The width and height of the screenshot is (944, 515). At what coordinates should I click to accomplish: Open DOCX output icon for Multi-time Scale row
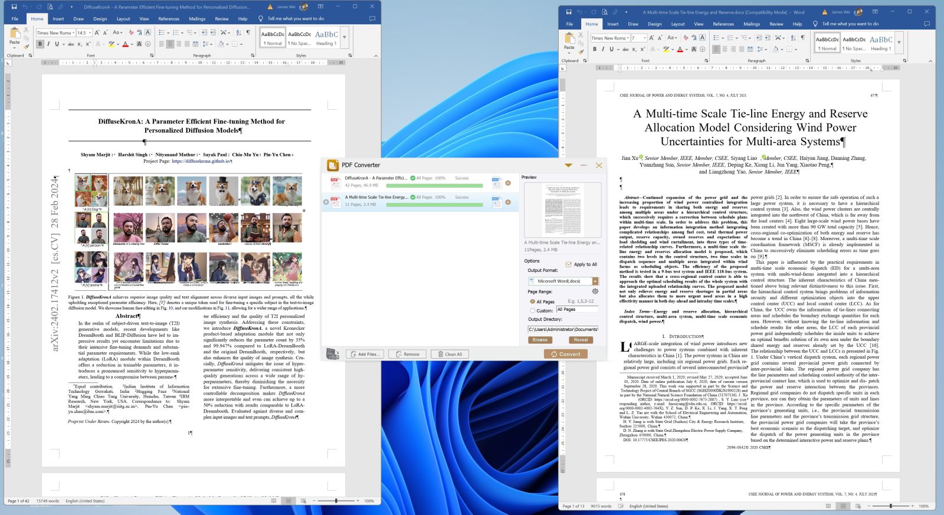point(496,202)
